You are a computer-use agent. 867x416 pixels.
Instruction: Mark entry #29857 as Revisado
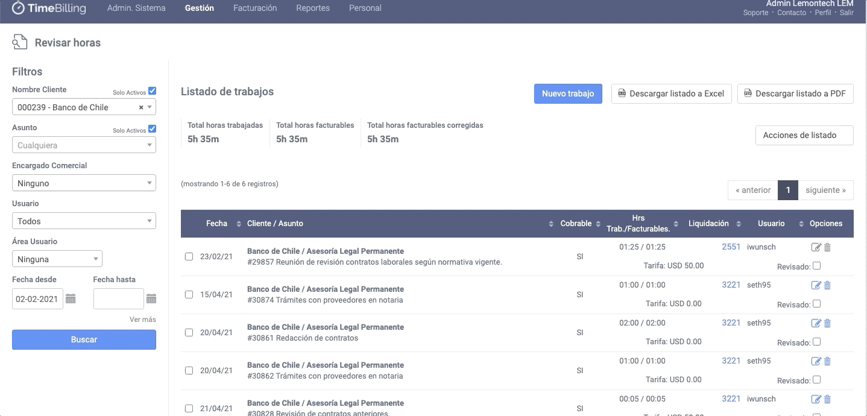point(817,265)
